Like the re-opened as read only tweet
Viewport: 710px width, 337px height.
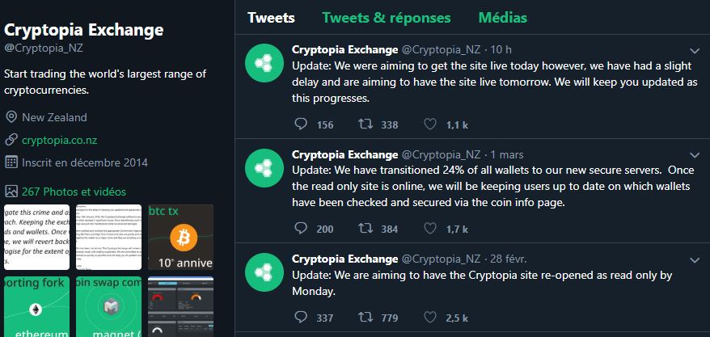(x=431, y=318)
